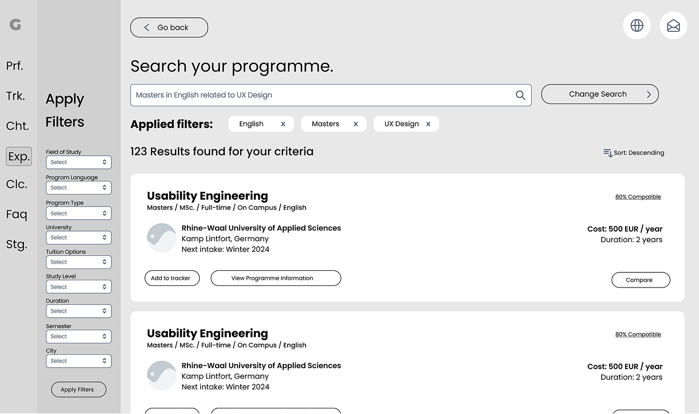
Task: Click the magnifier search icon
Action: pos(520,95)
